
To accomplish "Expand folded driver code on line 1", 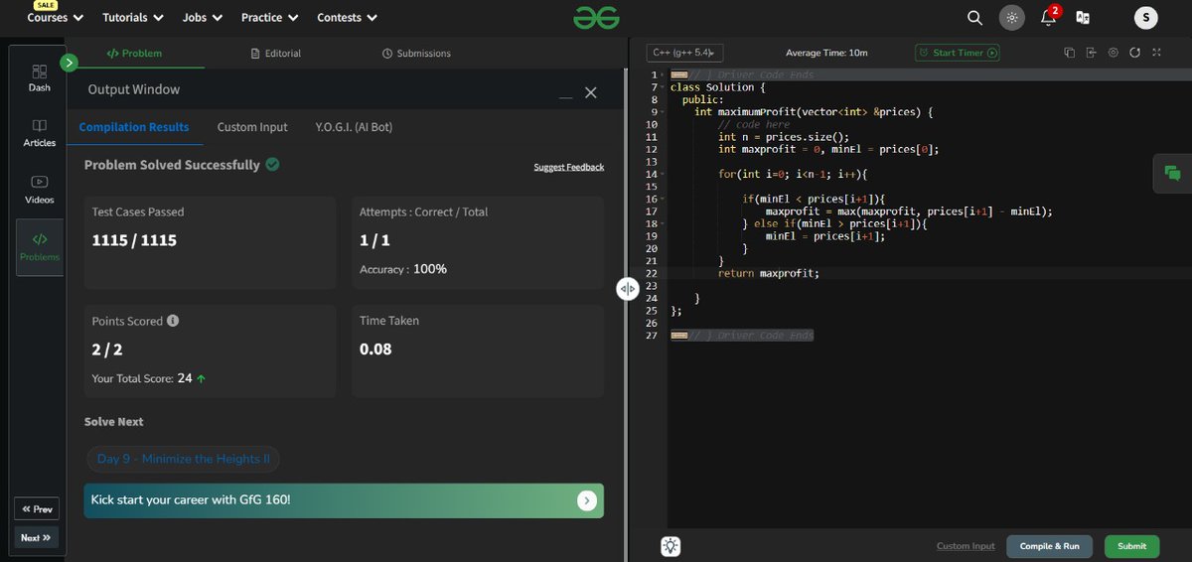I will 679,74.
